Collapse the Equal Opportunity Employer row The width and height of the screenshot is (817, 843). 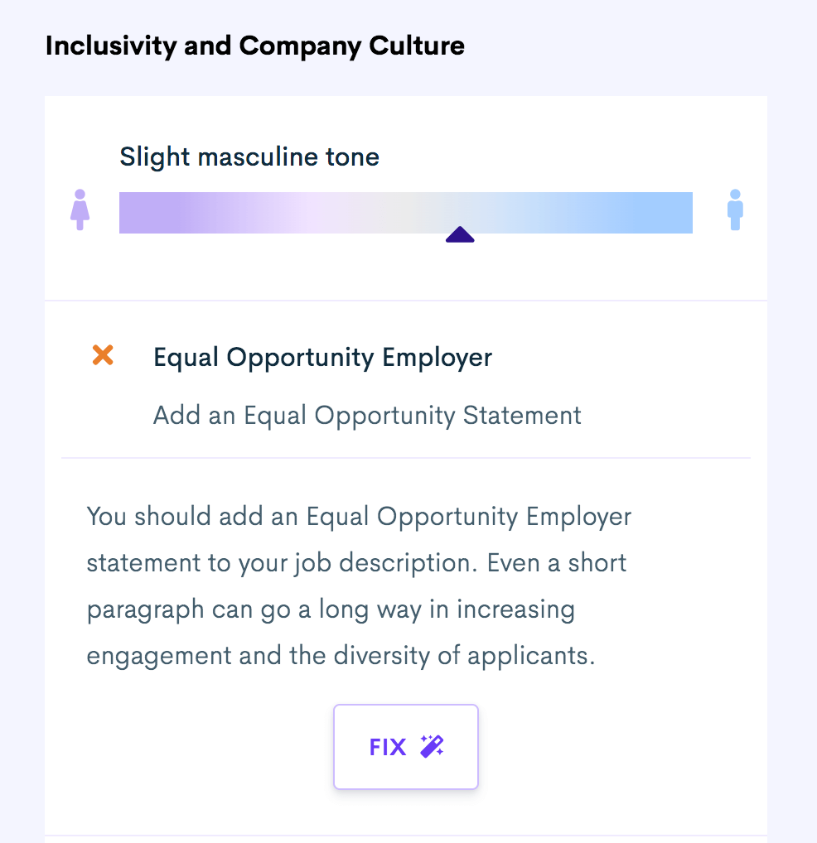click(405, 379)
